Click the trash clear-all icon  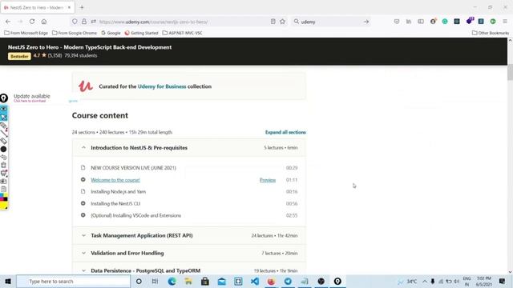tap(3, 166)
